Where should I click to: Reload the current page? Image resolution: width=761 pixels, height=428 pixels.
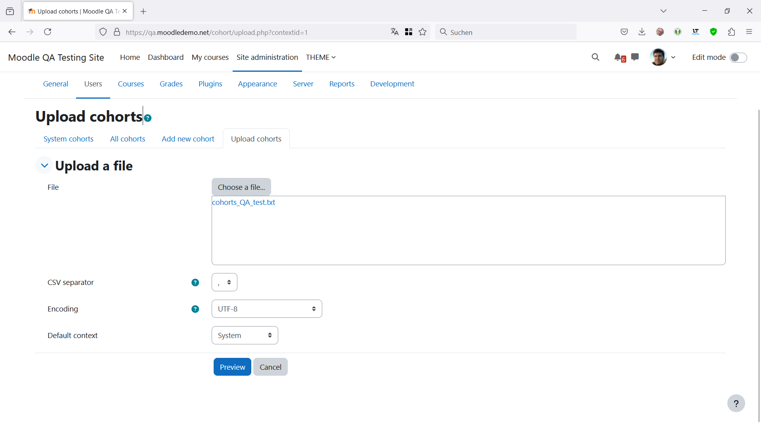coord(48,32)
